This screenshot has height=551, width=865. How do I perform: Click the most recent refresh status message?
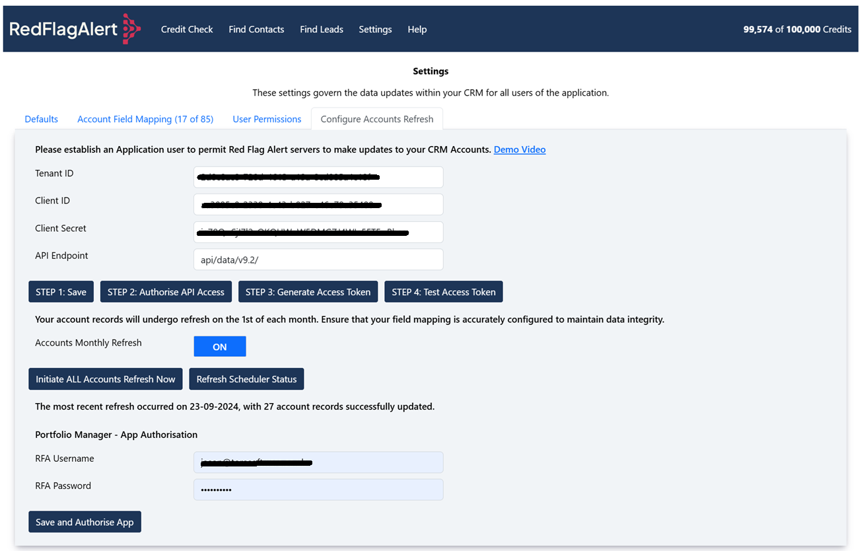234,406
